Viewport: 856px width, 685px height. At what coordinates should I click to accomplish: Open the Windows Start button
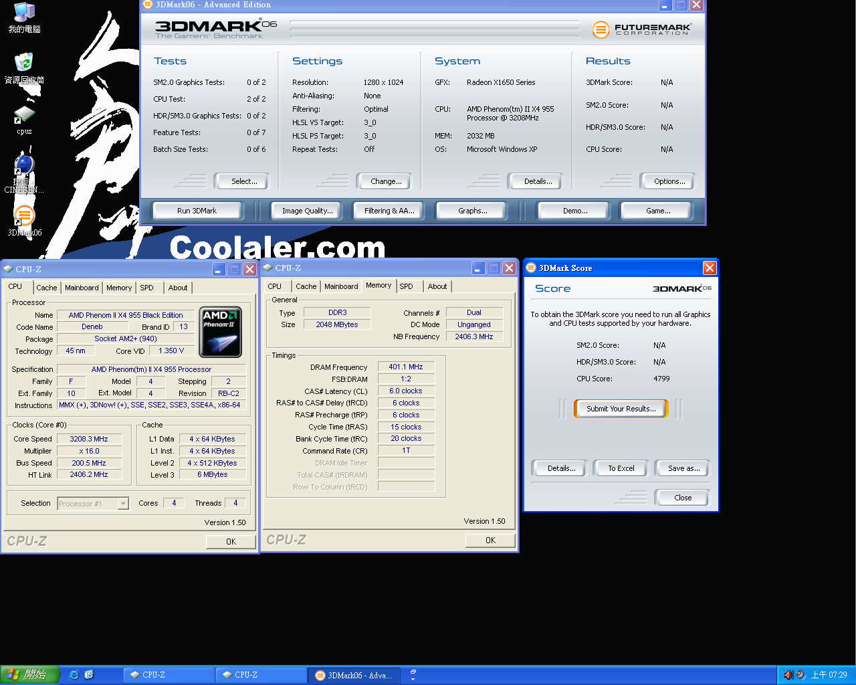coord(30,675)
